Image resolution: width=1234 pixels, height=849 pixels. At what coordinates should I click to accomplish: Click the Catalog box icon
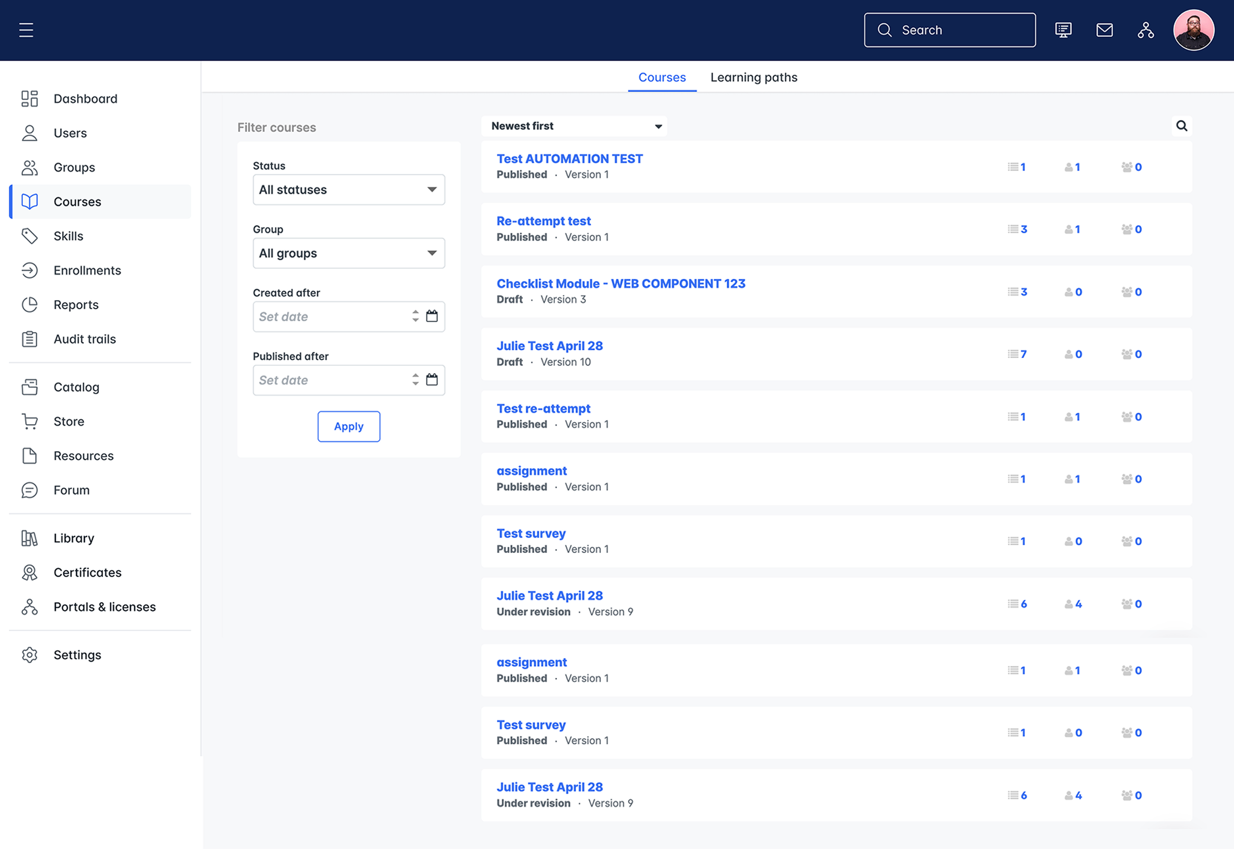30,388
